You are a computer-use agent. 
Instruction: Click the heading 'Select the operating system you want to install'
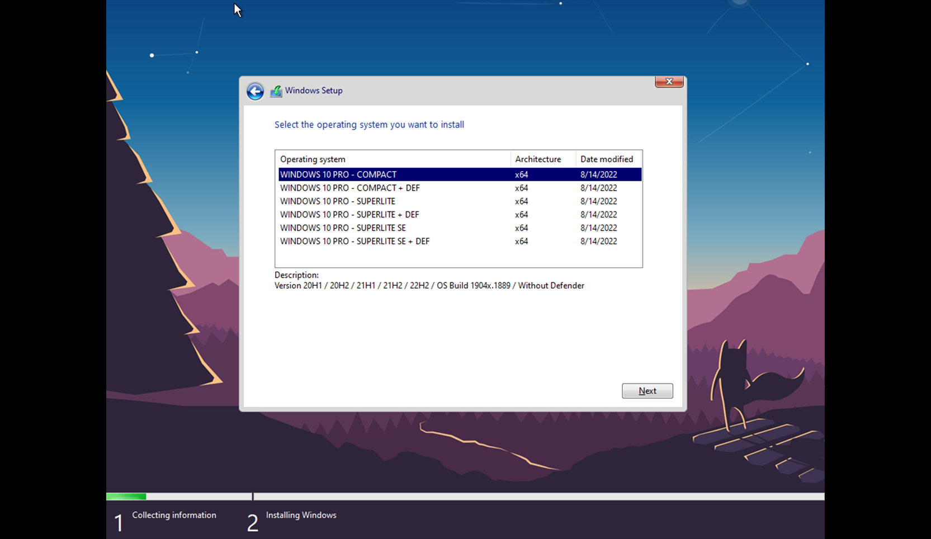[x=369, y=125]
